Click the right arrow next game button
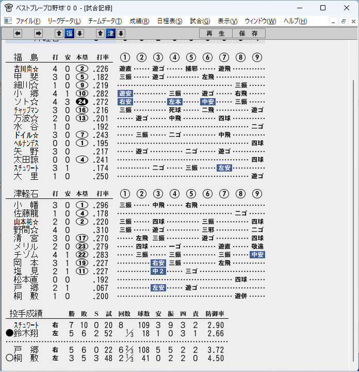This screenshot has height=372, width=359. 38,34
